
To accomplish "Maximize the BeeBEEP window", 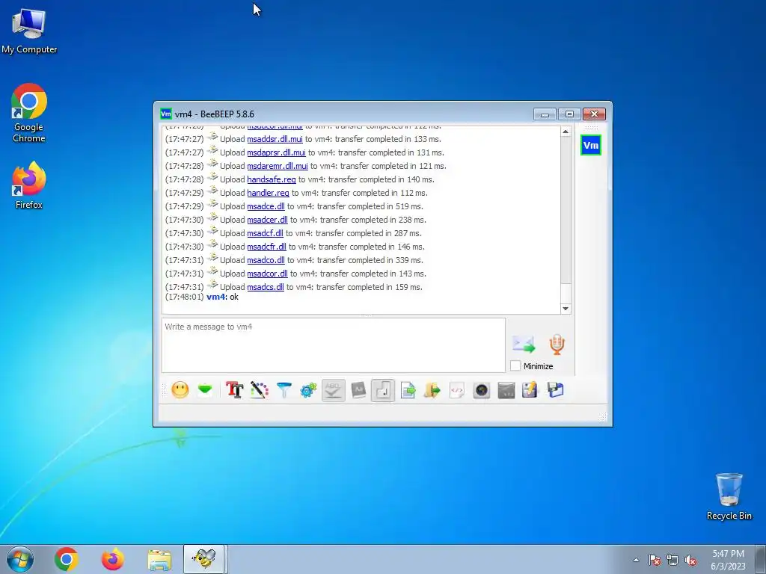I will pyautogui.click(x=569, y=114).
